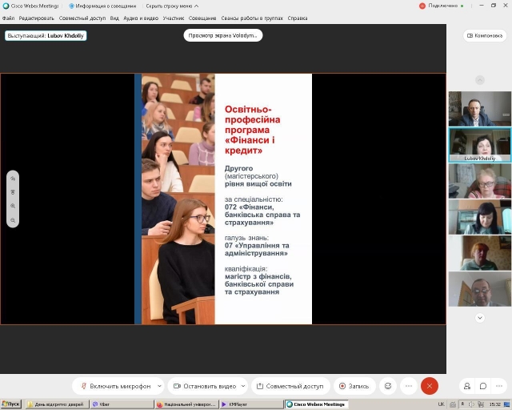Expand video options dropdown arrow
512x410 pixels.
click(x=243, y=386)
